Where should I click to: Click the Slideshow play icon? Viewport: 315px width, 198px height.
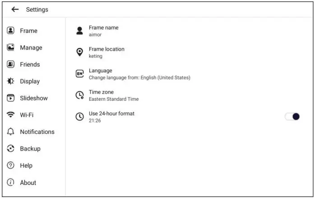[x=11, y=98]
